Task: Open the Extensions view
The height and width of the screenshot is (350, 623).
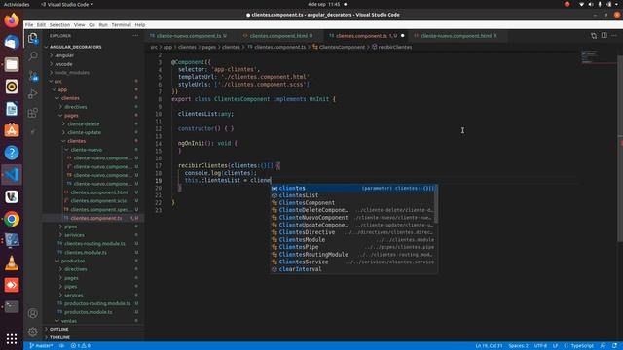Action: 33,113
